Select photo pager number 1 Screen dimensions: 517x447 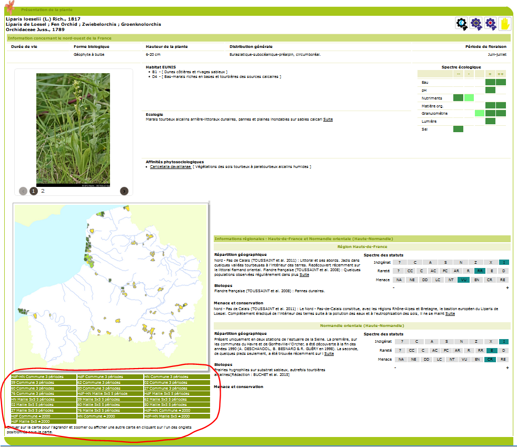34,191
